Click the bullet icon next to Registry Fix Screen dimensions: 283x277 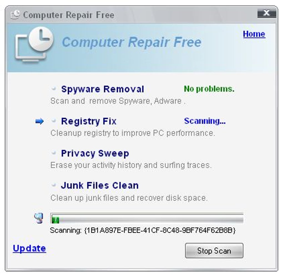(x=54, y=121)
